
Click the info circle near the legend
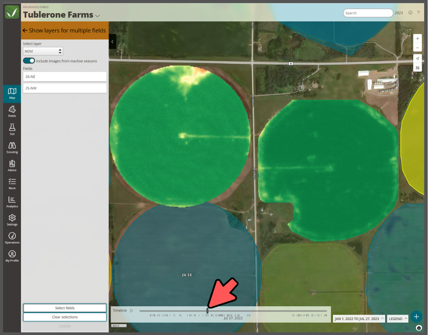419,328
